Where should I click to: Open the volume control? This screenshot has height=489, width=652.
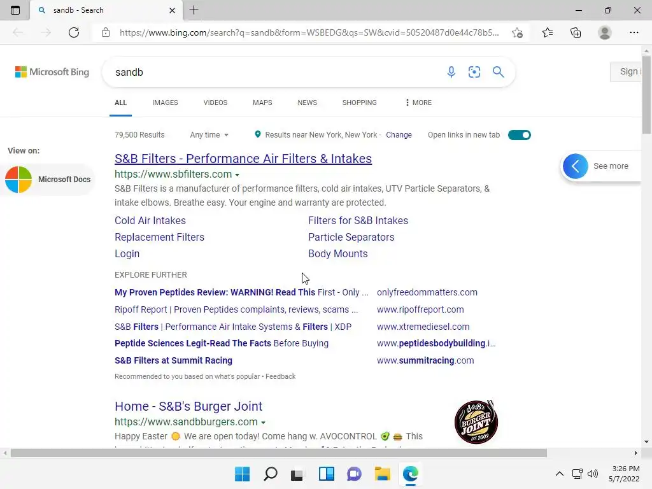tap(593, 474)
